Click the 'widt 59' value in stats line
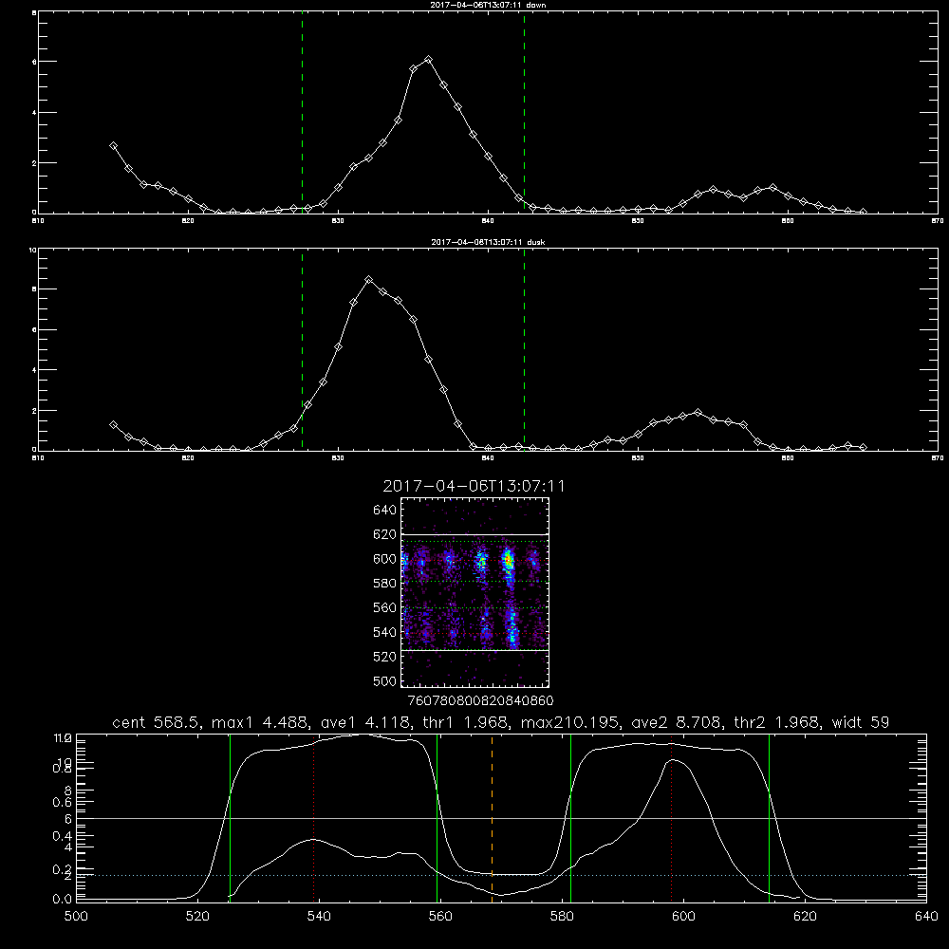 (x=861, y=722)
